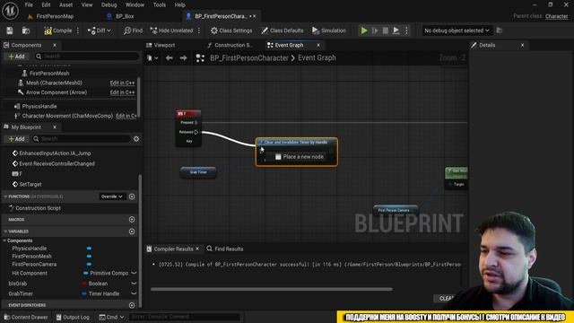The image size is (574, 323).
Task: Toggle Hide Unrelated nodes
Action: [171, 31]
